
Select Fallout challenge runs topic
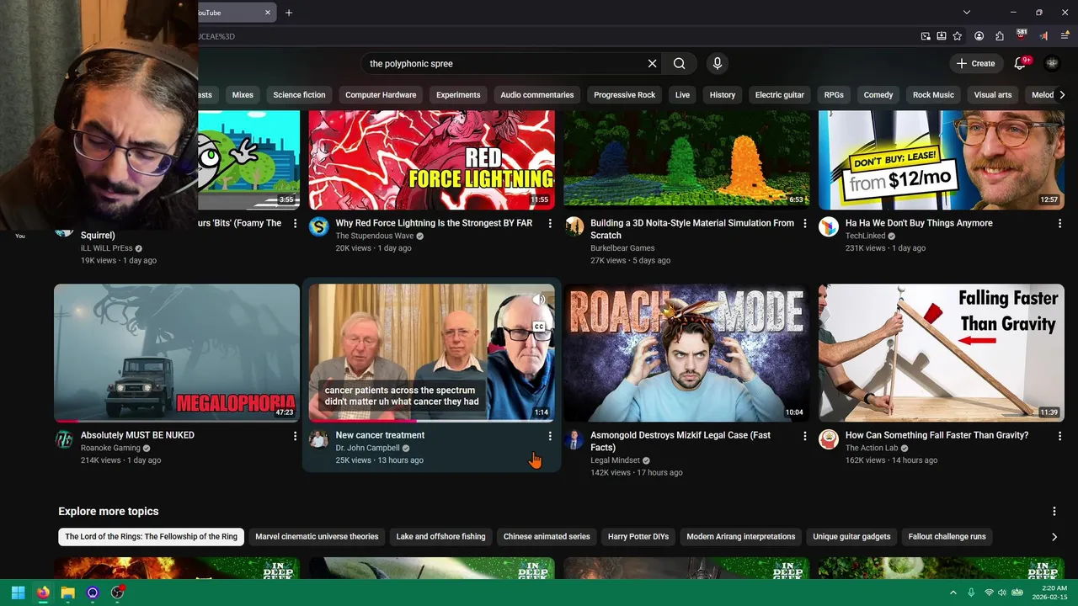[x=947, y=537]
